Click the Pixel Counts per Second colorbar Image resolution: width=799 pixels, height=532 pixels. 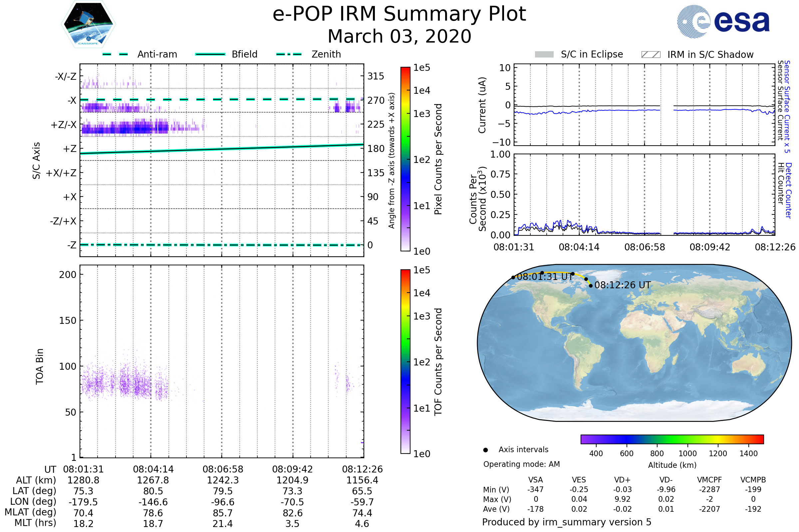(x=405, y=159)
